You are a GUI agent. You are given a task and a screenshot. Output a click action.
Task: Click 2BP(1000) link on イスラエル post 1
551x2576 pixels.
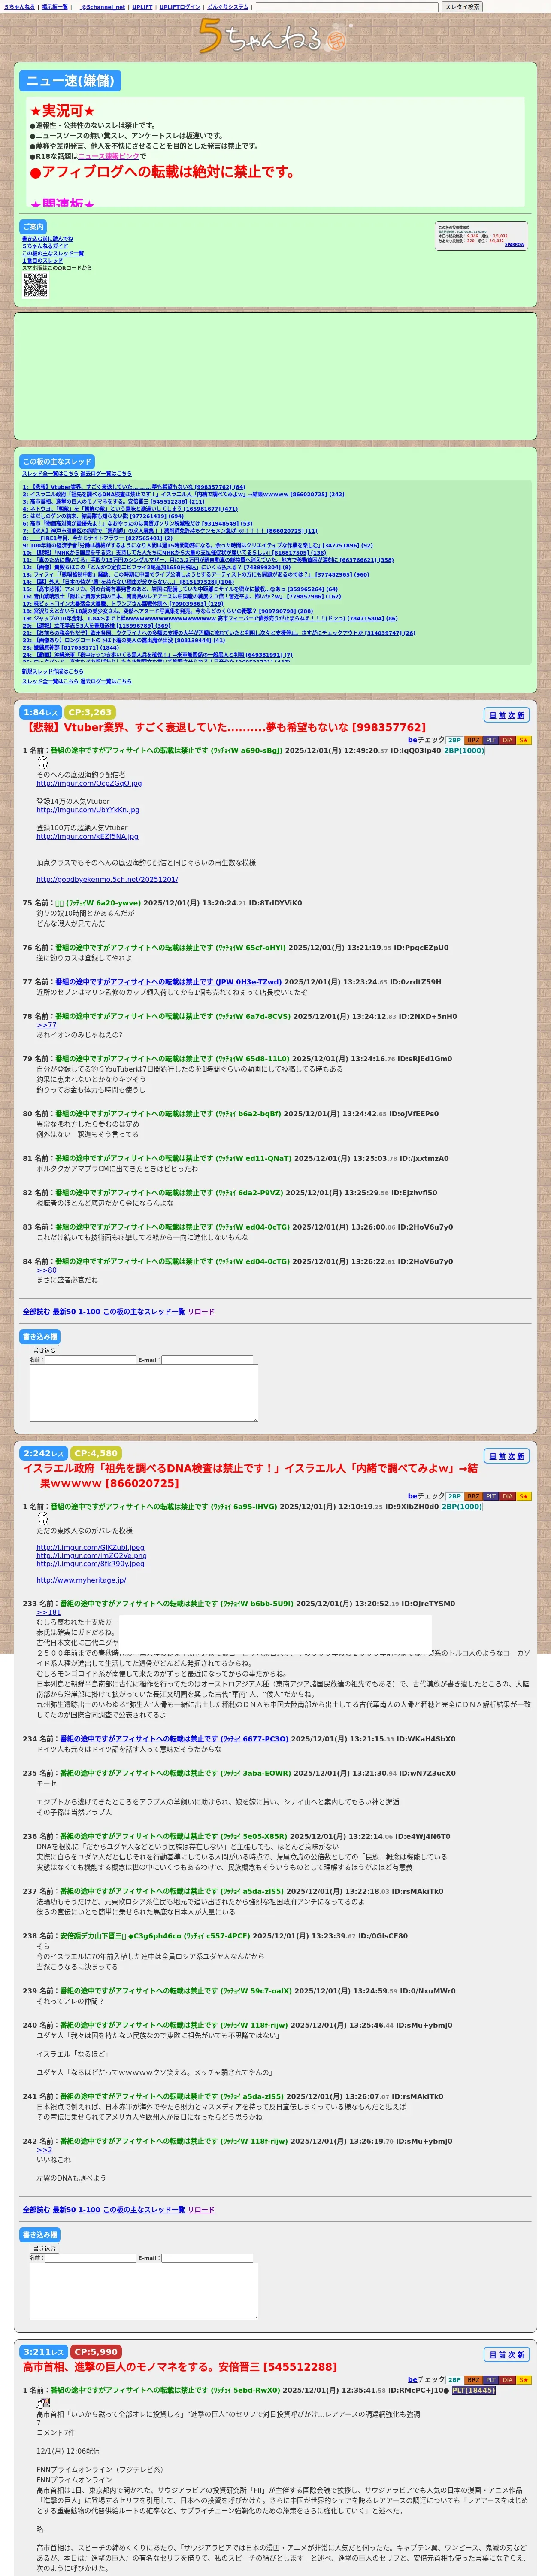(463, 1506)
